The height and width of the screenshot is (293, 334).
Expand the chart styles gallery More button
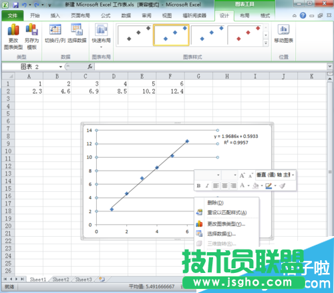266,43
